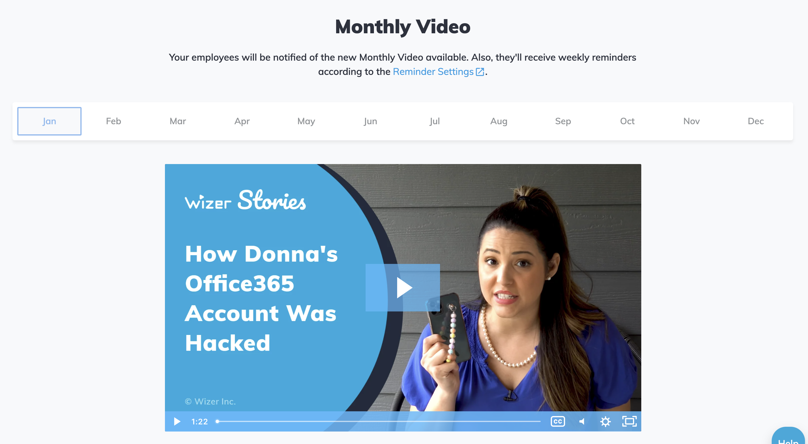Select the Feb monthly video tab
Image resolution: width=808 pixels, height=444 pixels.
[113, 121]
